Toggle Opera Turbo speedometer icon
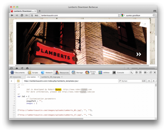This screenshot has width=166, height=132. (x=27, y=68)
